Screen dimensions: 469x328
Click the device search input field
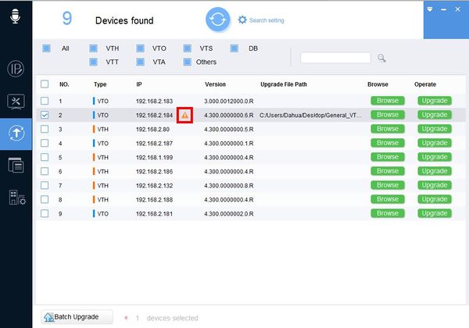tap(335, 58)
